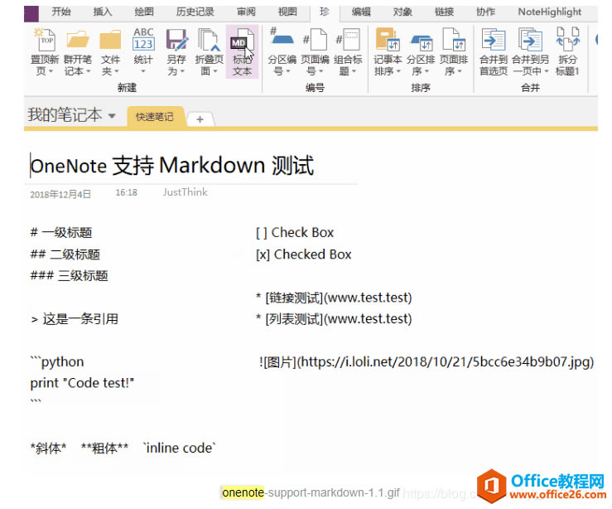This screenshot has height=509, width=612.
Task: Open the 页面编号 dropdown arrow
Action: click(x=320, y=71)
